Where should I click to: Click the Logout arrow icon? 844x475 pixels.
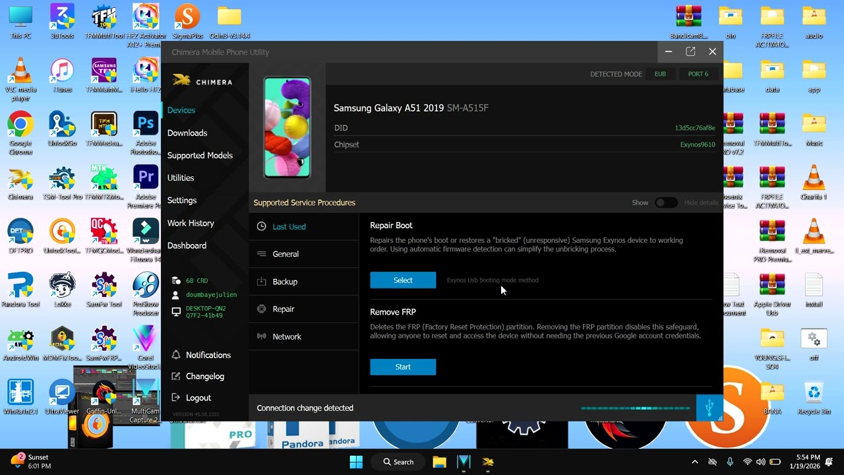point(175,398)
